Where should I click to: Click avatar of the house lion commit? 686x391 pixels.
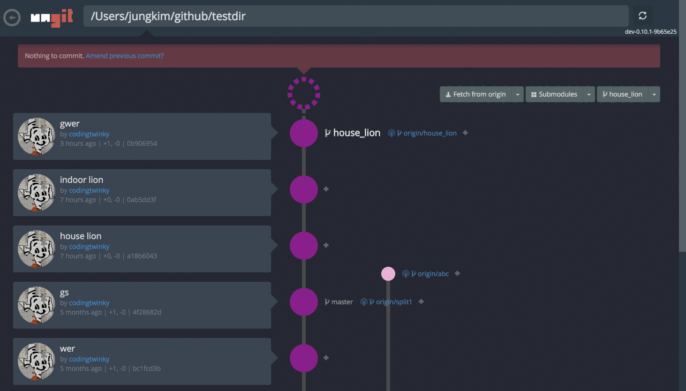point(37,249)
